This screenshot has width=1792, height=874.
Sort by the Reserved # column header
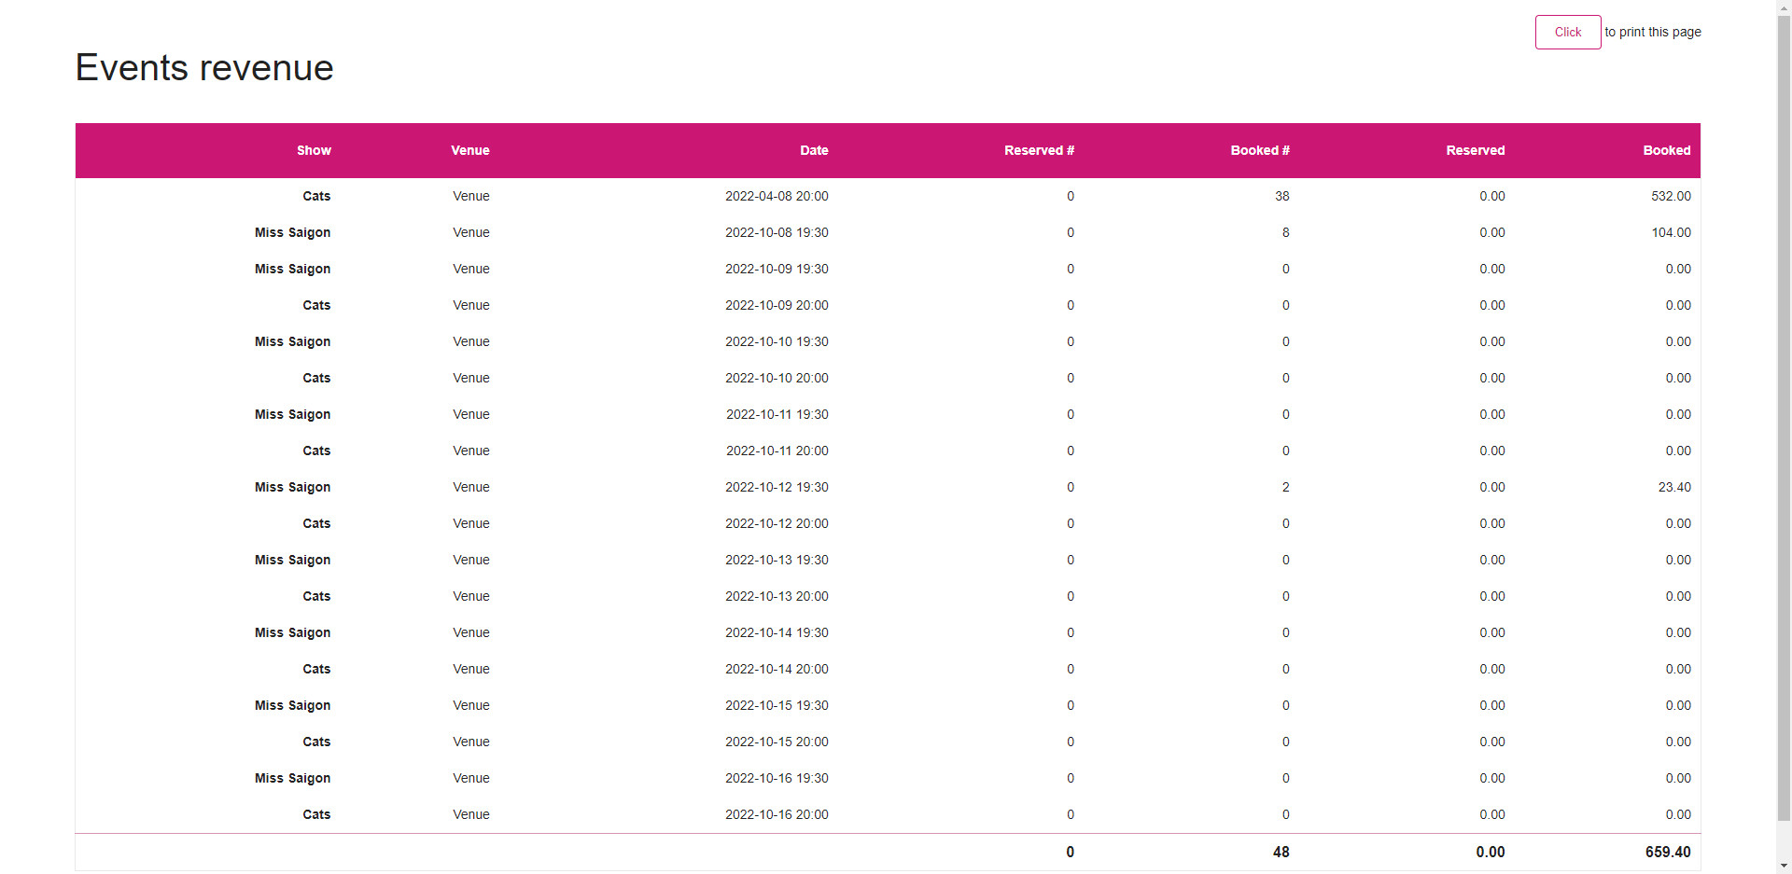point(1039,150)
